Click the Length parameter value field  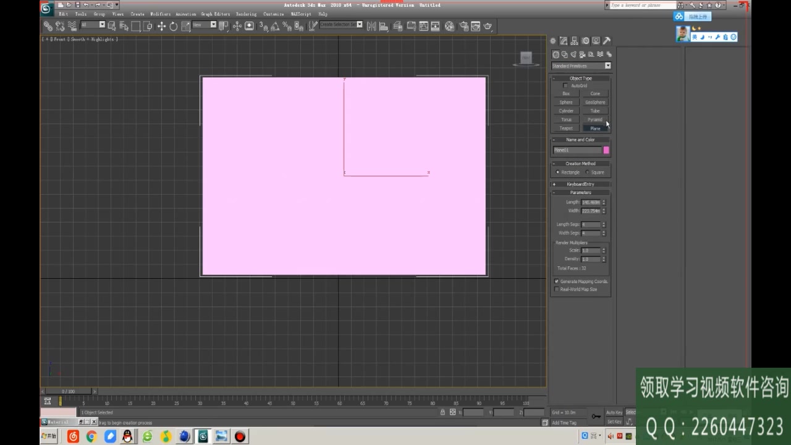click(591, 202)
